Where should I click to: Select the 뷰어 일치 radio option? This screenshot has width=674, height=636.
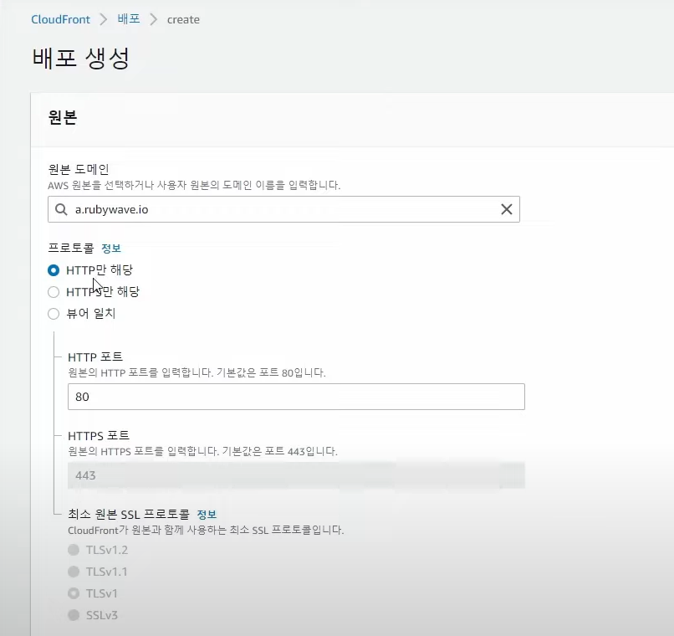(x=54, y=314)
